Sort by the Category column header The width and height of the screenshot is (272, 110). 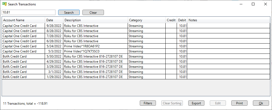[147, 20]
